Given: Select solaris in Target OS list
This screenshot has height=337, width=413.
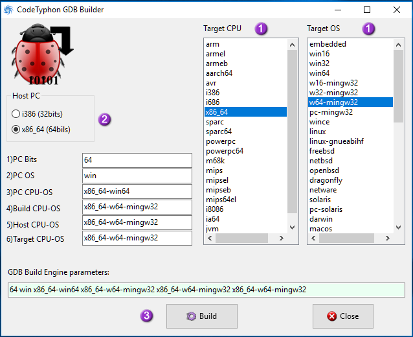Looking at the screenshot, I should point(351,200).
